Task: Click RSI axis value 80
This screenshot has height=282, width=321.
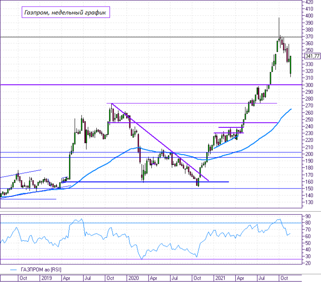Action: 308,223
